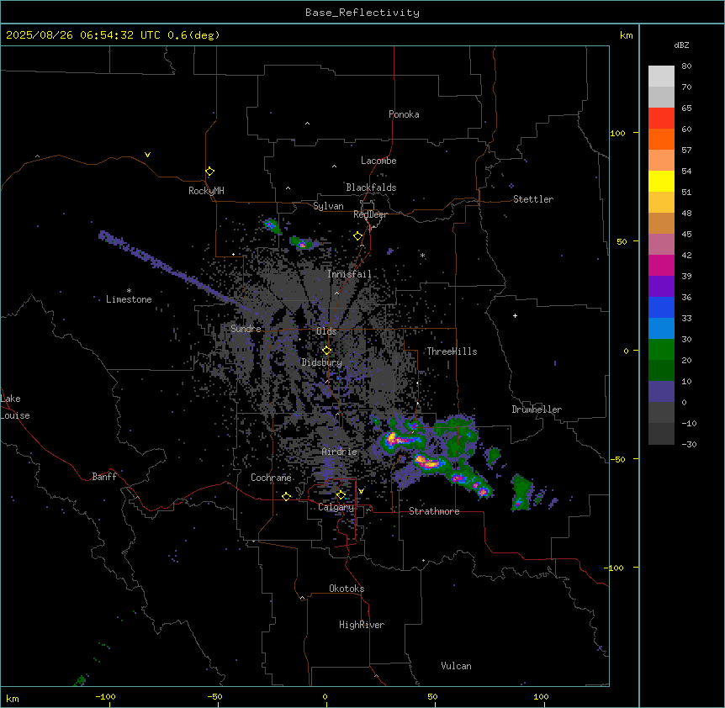This screenshot has width=725, height=708.
Task: Click the 100 tick on the right axis
Action: (x=617, y=133)
